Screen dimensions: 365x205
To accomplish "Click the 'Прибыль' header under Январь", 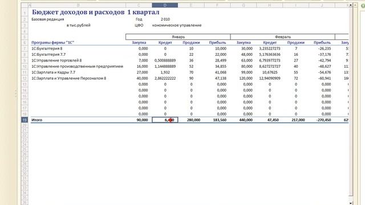I will click(x=217, y=43).
